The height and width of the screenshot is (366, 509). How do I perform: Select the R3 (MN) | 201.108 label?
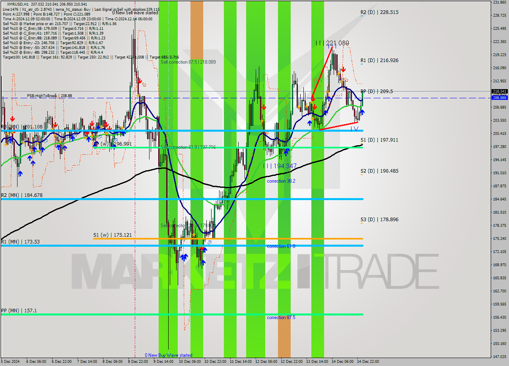point(21,127)
